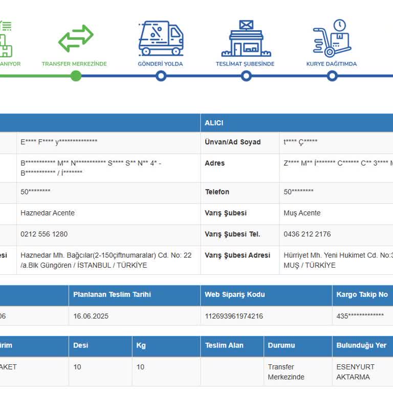Click the Kg value 10

click(140, 367)
